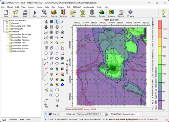Click the Reports toolbar icon
Viewport: 169px width, 122px height.
click(121, 14)
